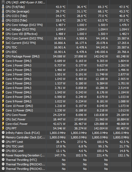Click lightning icon beside Core 6 Power

tap(3, 88)
